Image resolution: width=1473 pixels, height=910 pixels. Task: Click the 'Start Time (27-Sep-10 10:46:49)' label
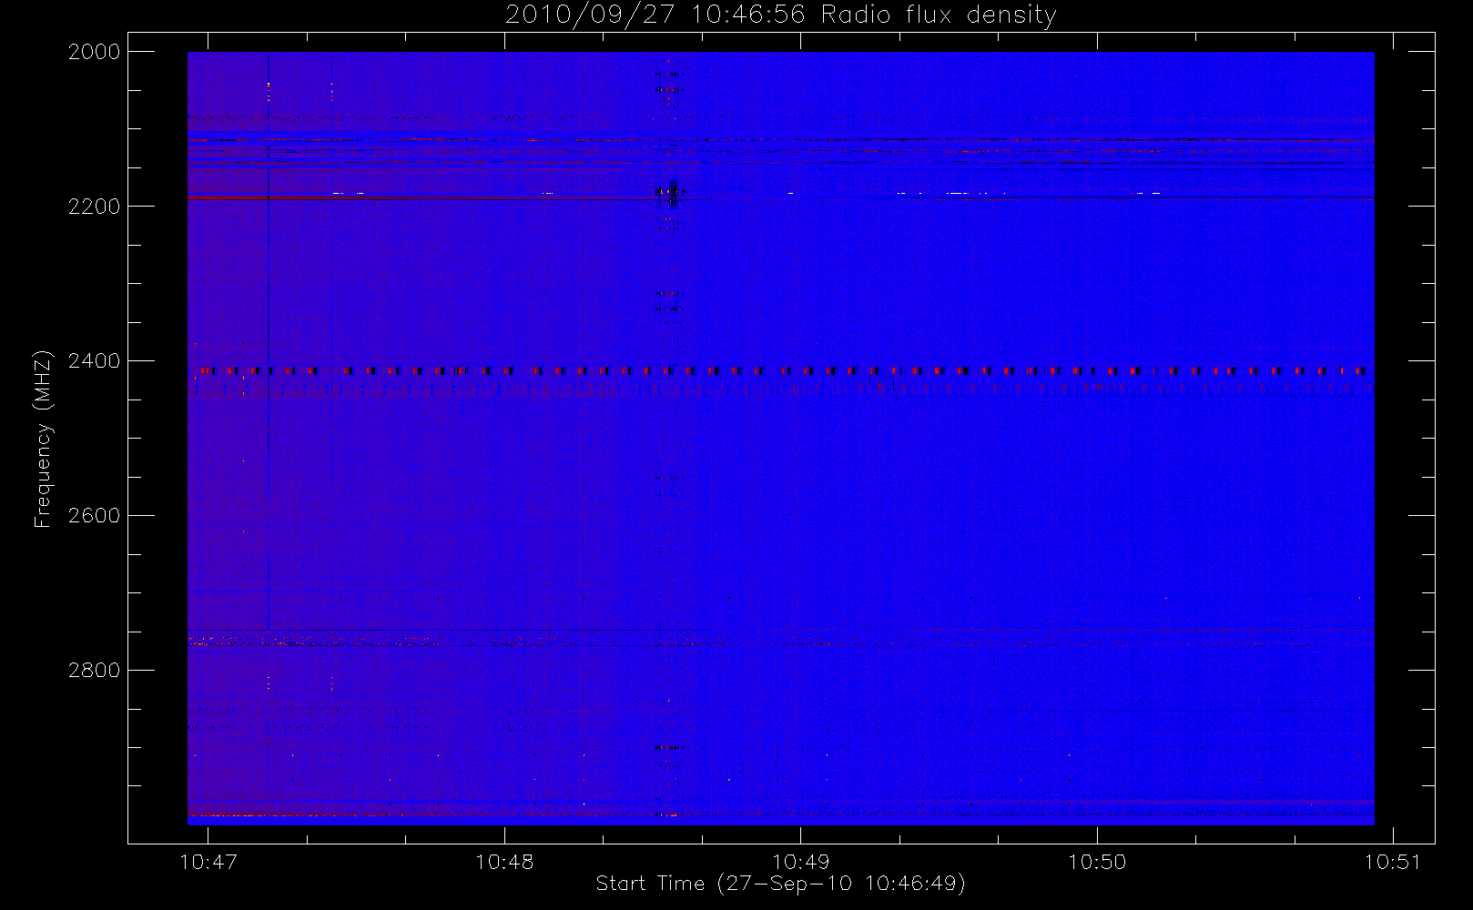780,884
